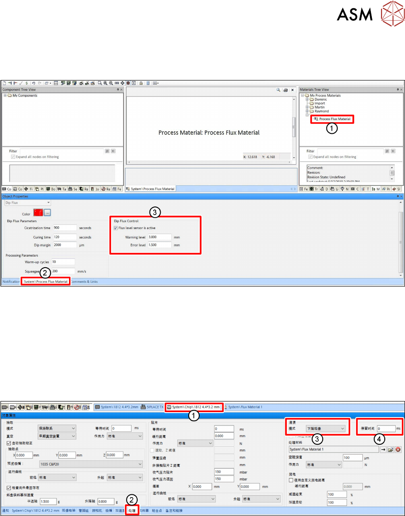Click the Curing time field
The image size is (405, 516).
tap(64, 237)
